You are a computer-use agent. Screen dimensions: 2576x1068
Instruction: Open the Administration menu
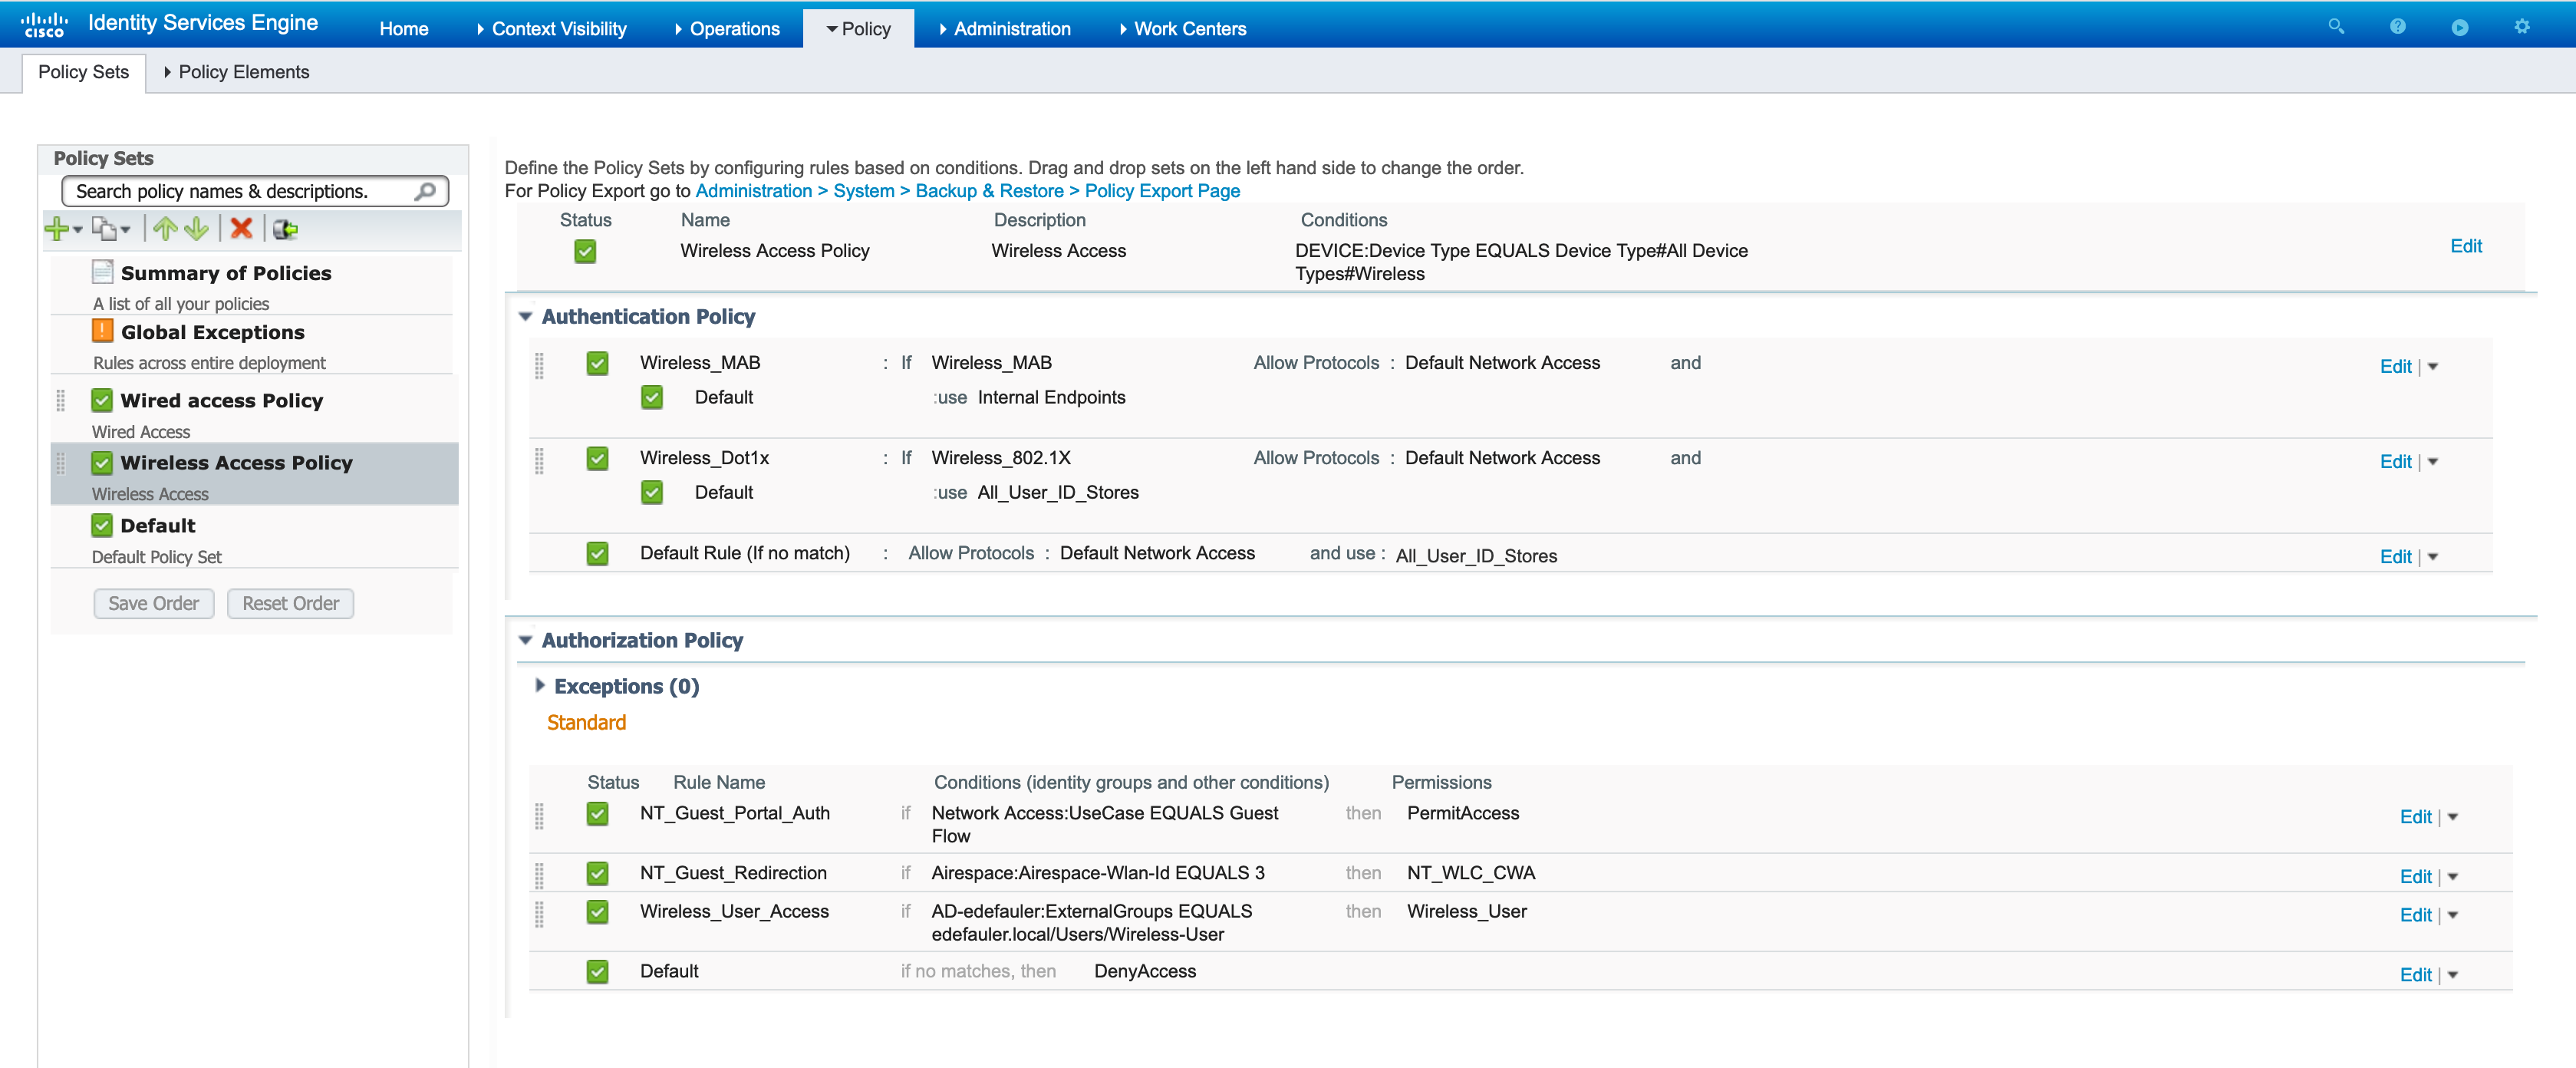tap(1004, 29)
